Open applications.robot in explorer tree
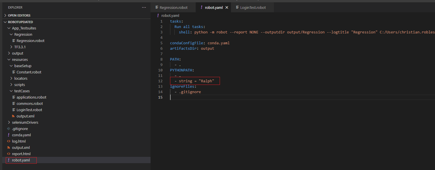This screenshot has width=435, height=170. tap(31, 97)
